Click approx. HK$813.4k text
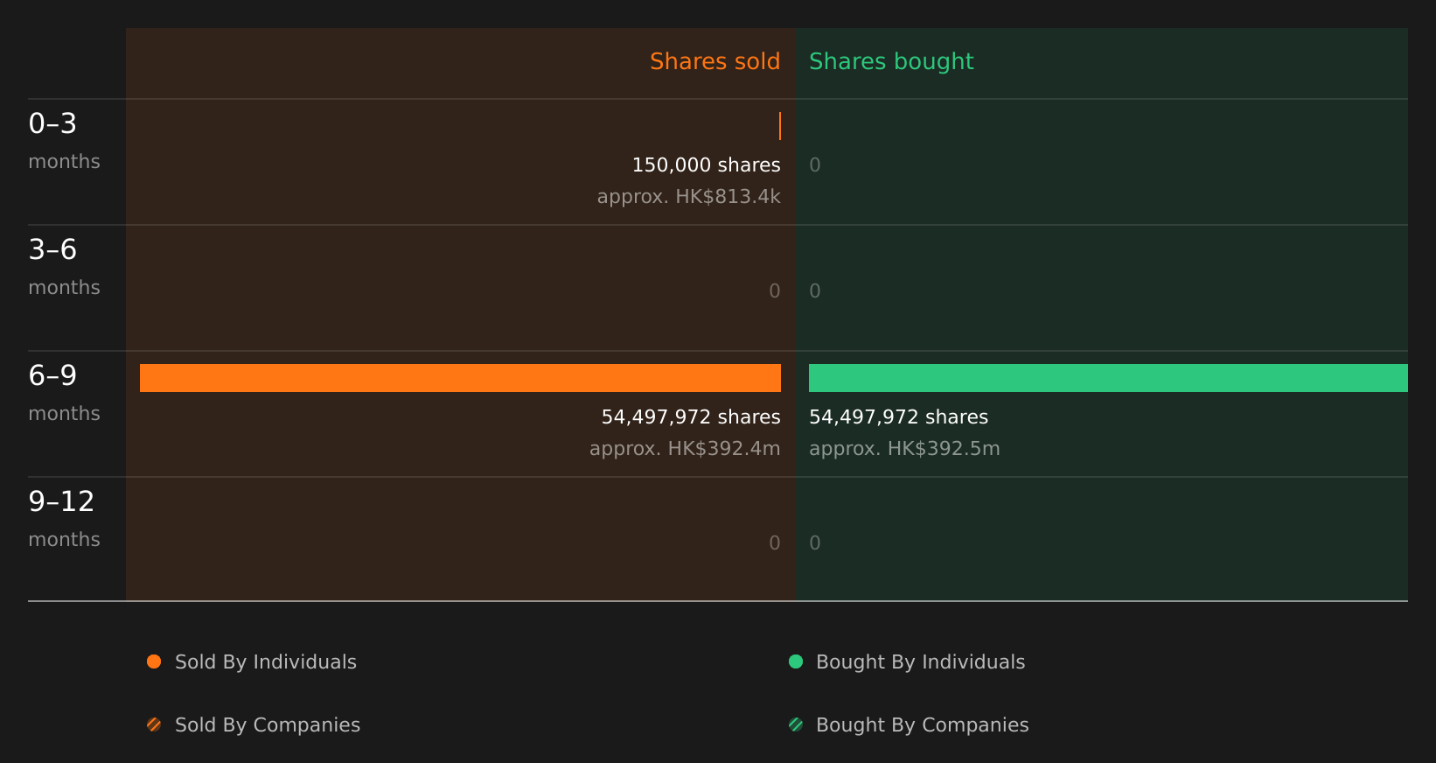The image size is (1436, 763). (688, 196)
